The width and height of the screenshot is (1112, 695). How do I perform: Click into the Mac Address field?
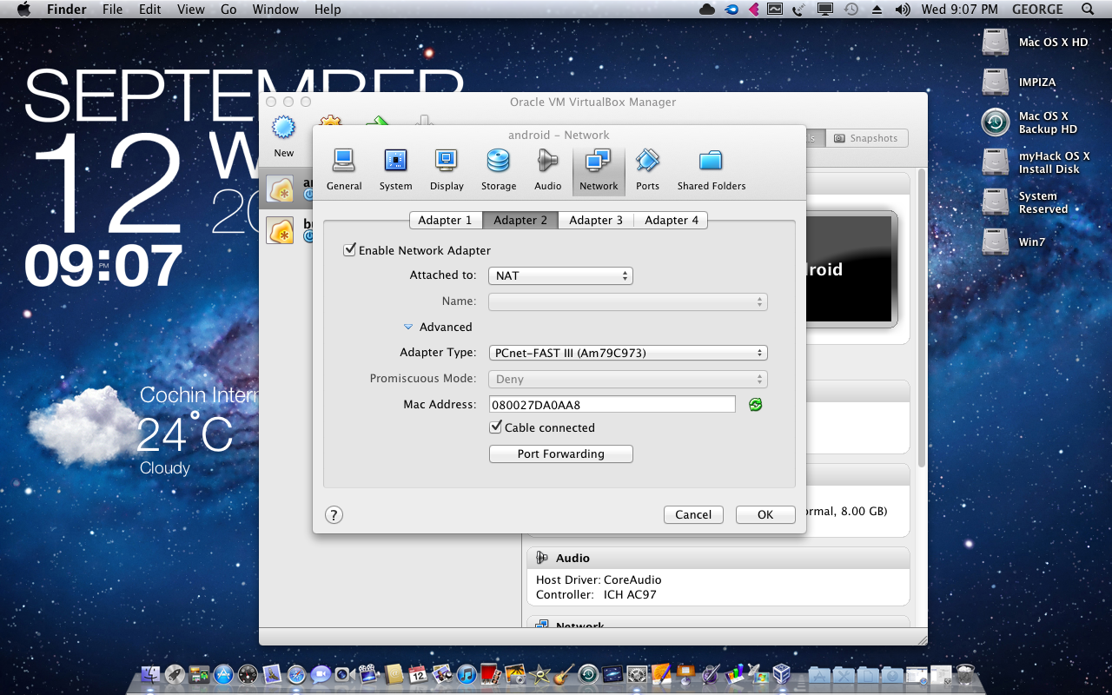tap(612, 405)
